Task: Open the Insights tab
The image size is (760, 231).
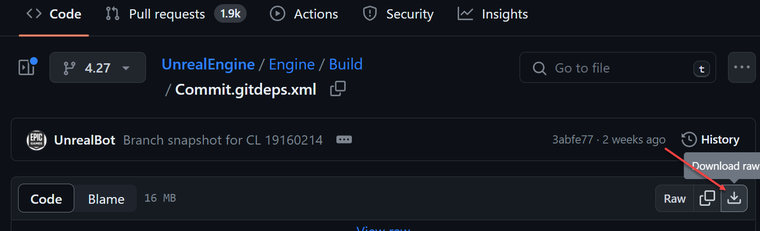Action: pos(493,14)
